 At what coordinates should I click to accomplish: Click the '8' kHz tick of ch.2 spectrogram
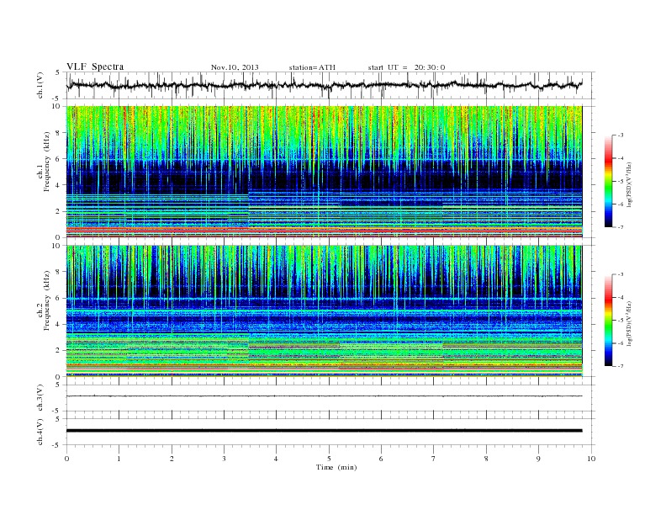click(58, 272)
